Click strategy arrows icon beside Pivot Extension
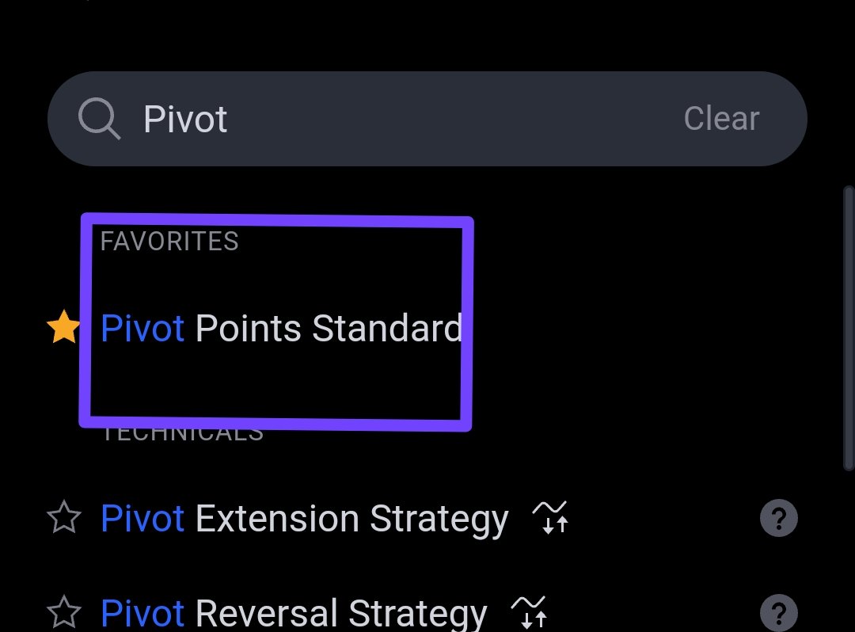This screenshot has width=855, height=632. 551,517
